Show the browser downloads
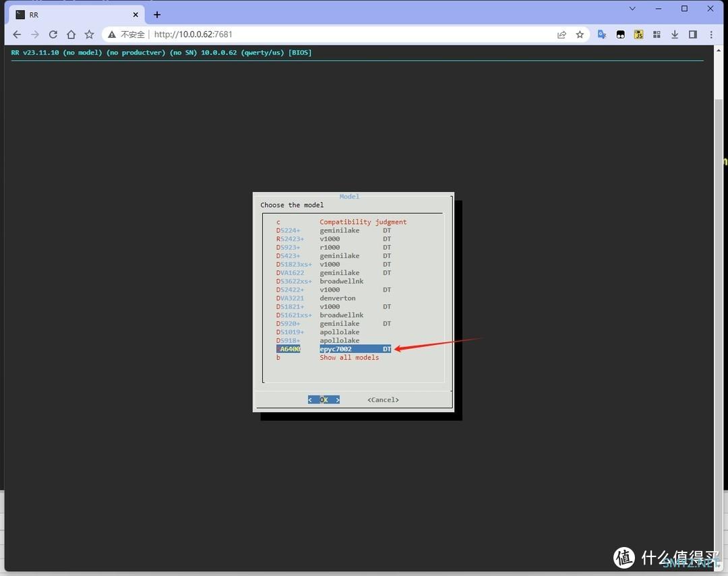The height and width of the screenshot is (576, 728). click(675, 34)
